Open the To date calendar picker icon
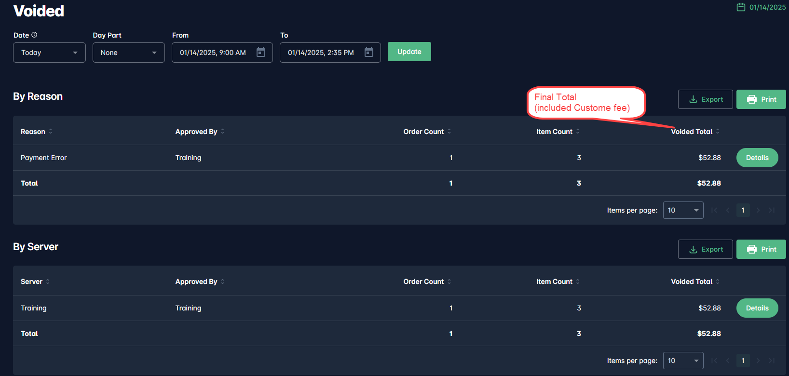This screenshot has height=376, width=789. (x=369, y=53)
